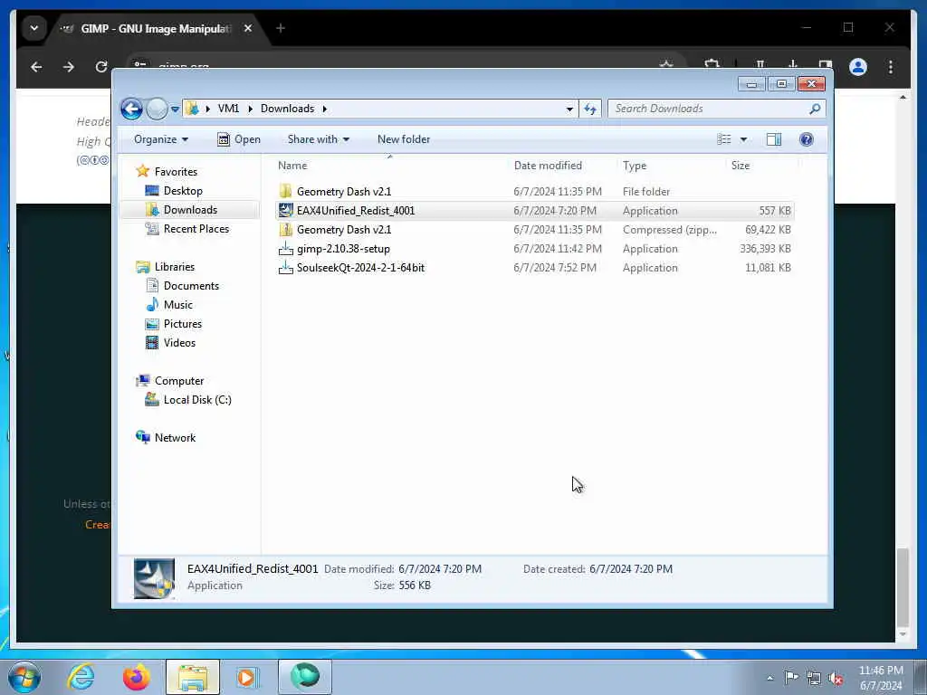The image size is (927, 695).
Task: Select the gimp-2.10.38-setup file
Action: [343, 249]
